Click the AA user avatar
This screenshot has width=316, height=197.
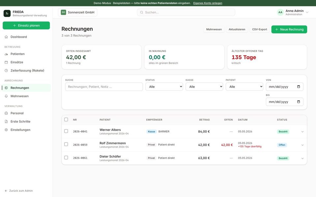[x=280, y=12]
